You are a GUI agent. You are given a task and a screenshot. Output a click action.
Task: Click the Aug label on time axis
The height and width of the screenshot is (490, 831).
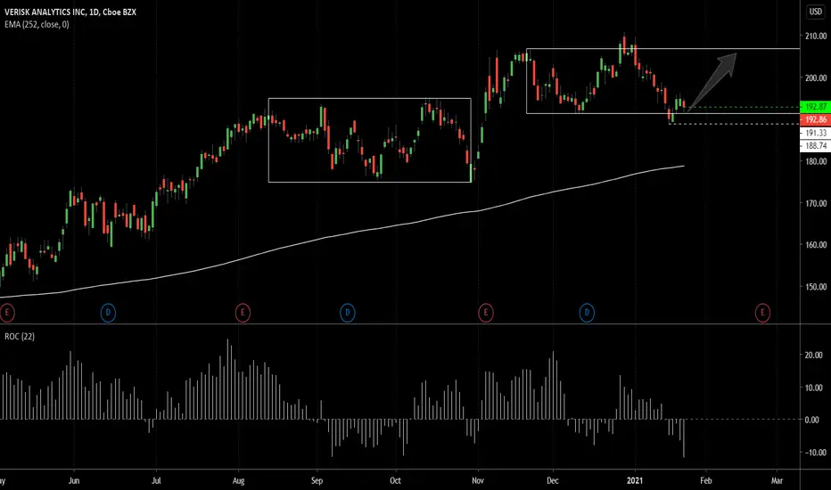click(x=238, y=481)
